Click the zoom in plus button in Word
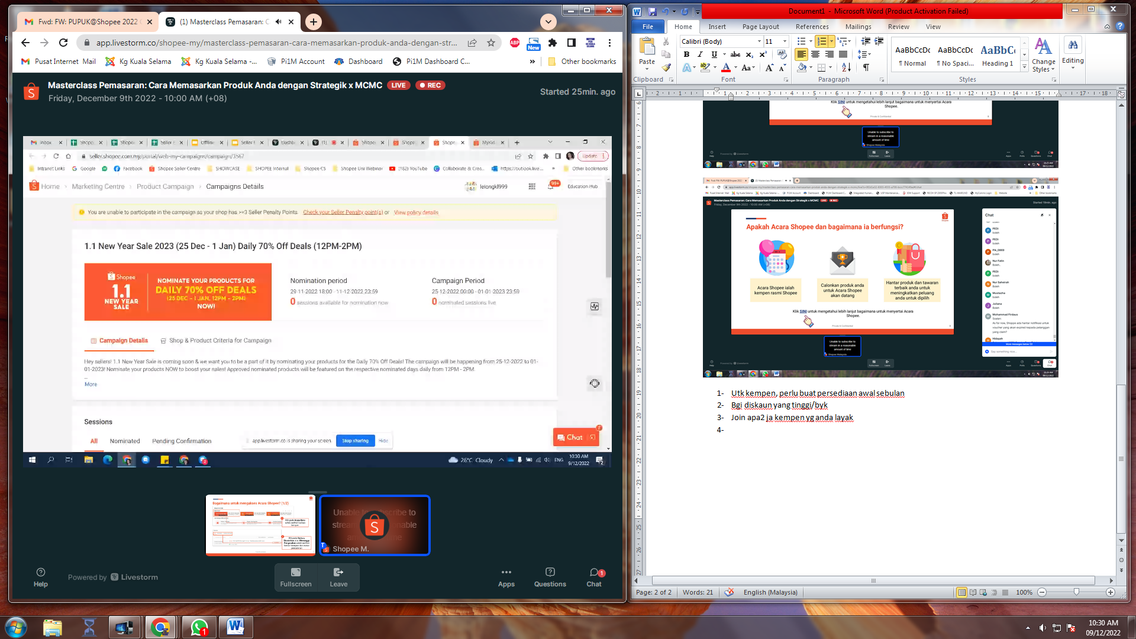The width and height of the screenshot is (1136, 639). tap(1111, 592)
